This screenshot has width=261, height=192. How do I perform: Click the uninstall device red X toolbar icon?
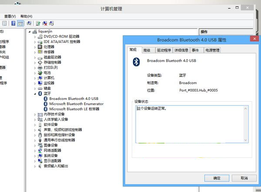tap(45, 23)
